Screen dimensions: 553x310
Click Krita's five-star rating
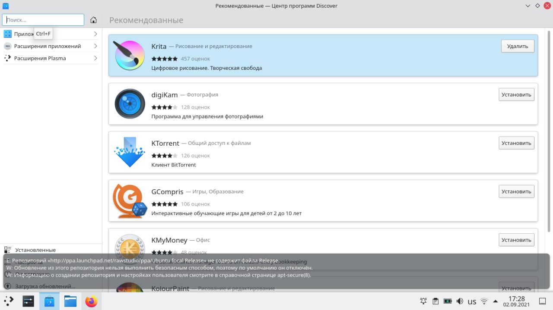tap(164, 59)
